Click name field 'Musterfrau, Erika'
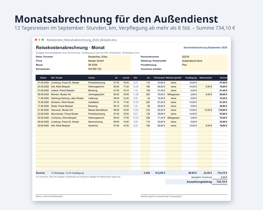Screen dimensions: 263x210 pos(109,57)
